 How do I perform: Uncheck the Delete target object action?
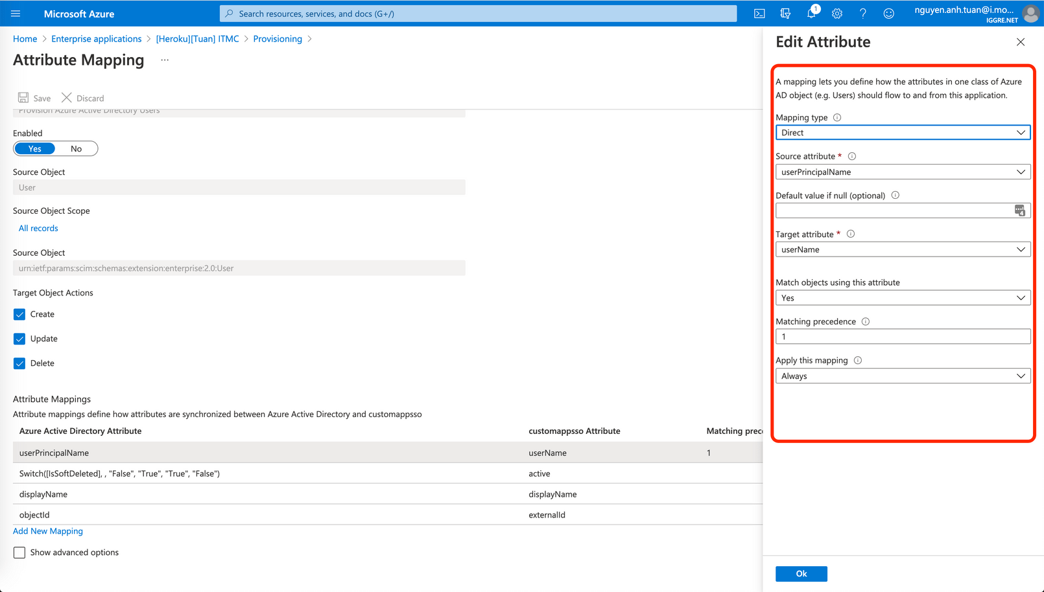point(19,363)
